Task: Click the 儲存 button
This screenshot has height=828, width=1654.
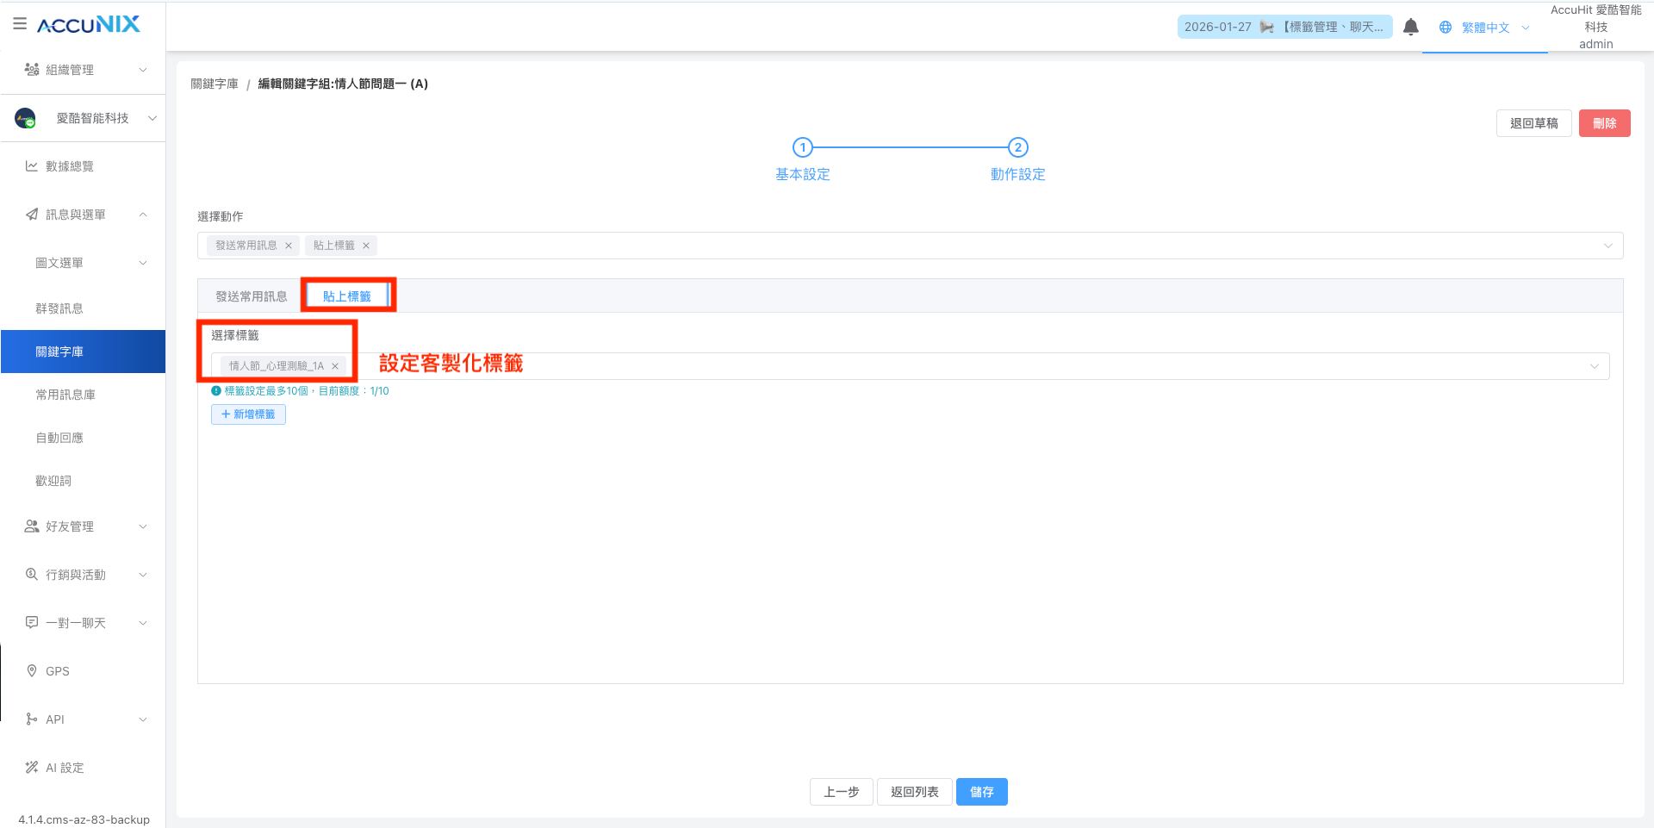Action: tap(981, 792)
